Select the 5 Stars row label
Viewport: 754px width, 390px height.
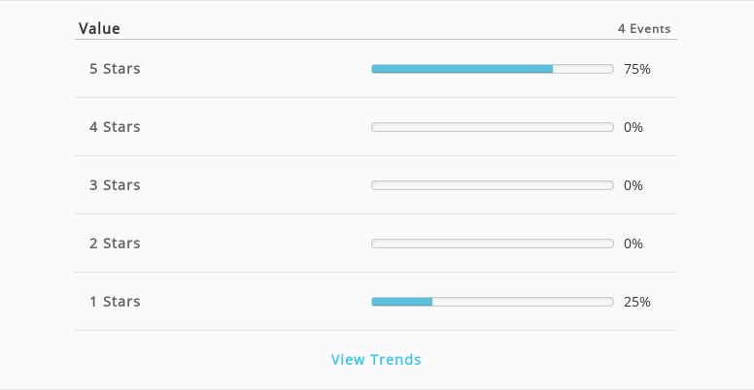click(115, 69)
